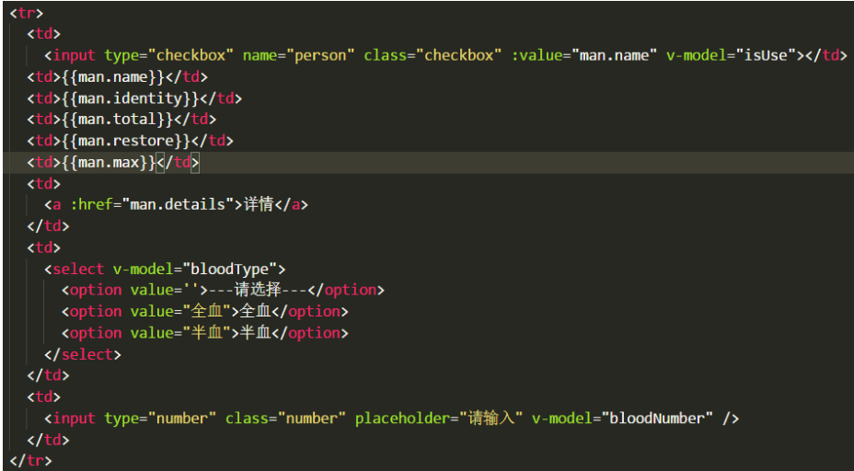Click the ---请选择--- option text

click(x=259, y=290)
